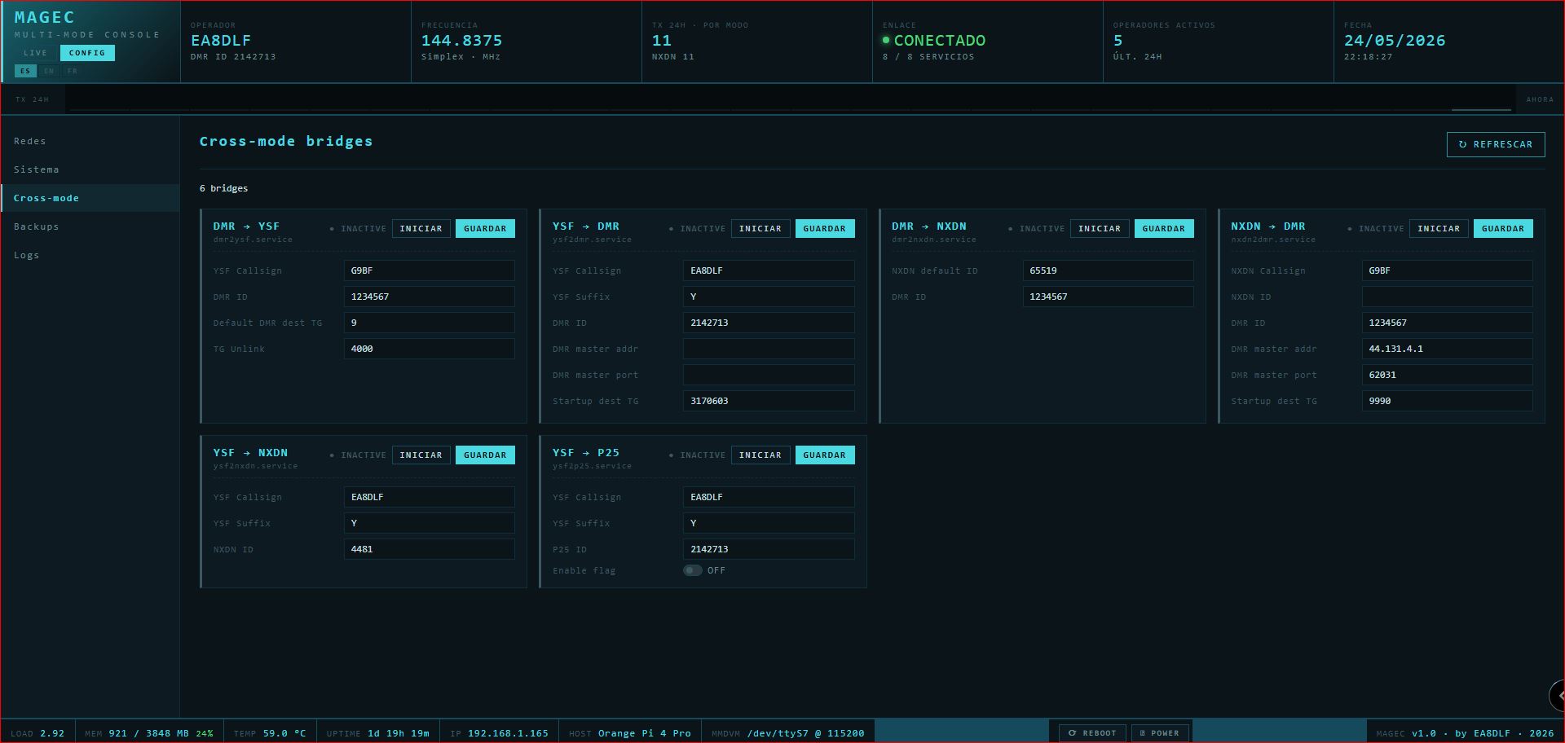Edit YSF Suffix field in YSF → P25
1565x743 pixels.
[x=769, y=523]
